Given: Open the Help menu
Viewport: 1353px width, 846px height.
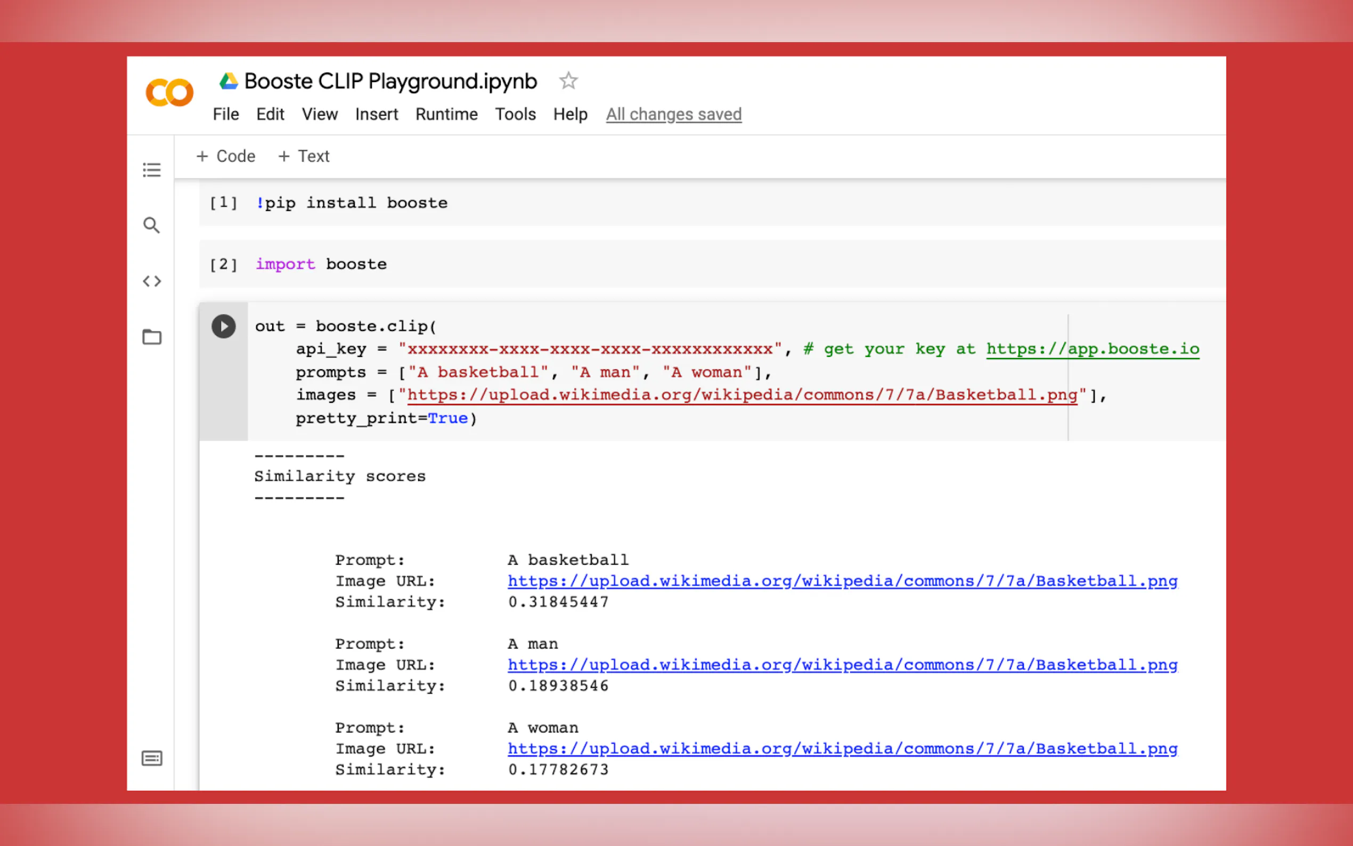Looking at the screenshot, I should coord(570,114).
